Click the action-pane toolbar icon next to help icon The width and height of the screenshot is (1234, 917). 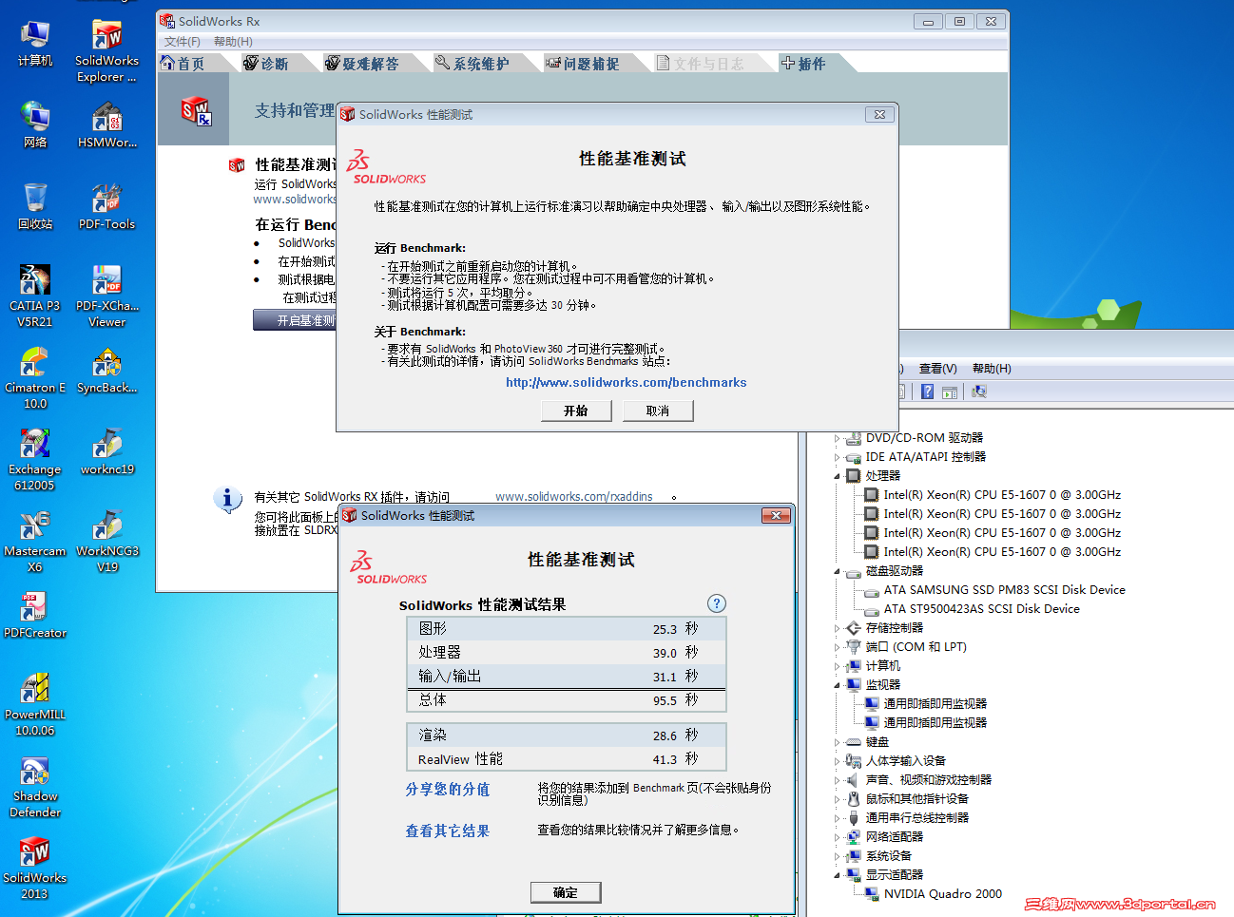click(949, 392)
